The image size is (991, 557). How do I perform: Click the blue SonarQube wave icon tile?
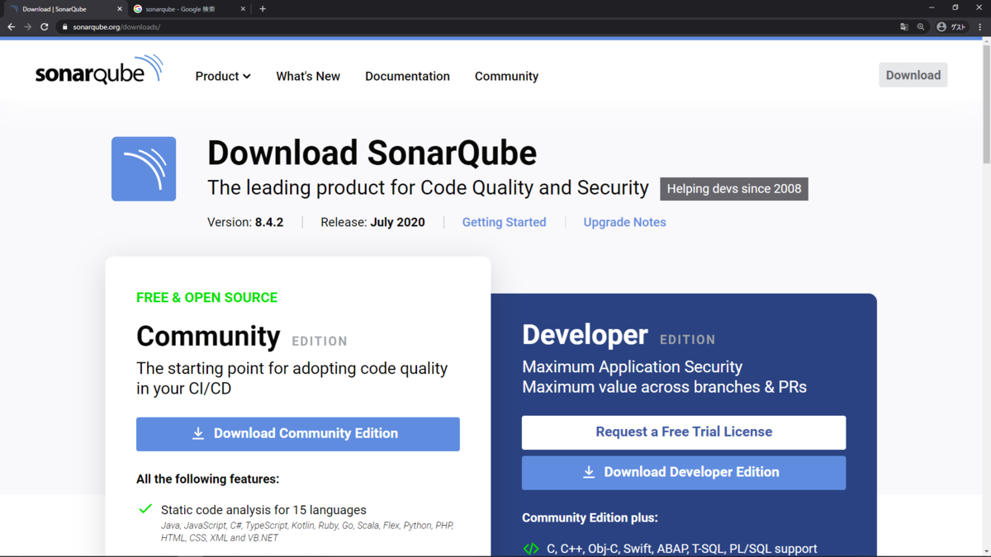(144, 169)
